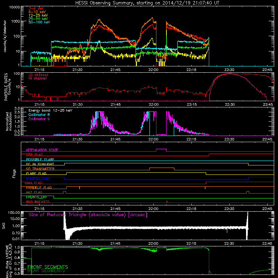Click the 10000 tick label on counts axis
Viewport: 278px width, 278px height.
tap(14, 7)
